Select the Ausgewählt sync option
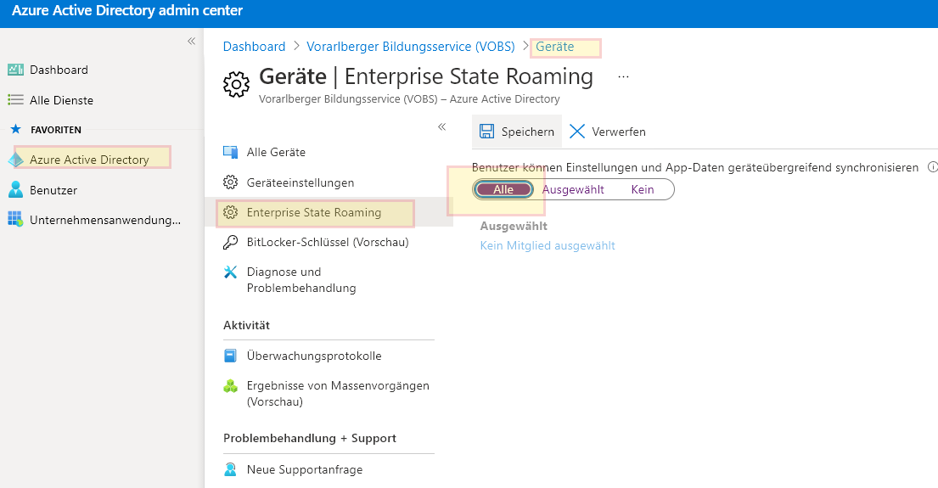The width and height of the screenshot is (938, 488). 573,189
